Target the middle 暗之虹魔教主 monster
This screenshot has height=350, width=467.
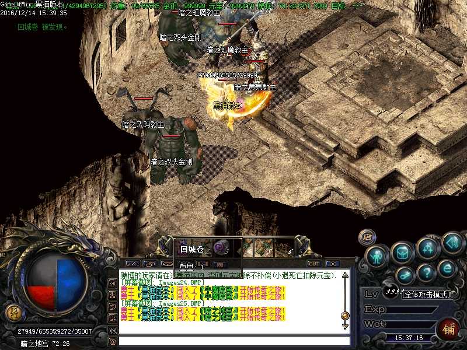click(x=227, y=50)
